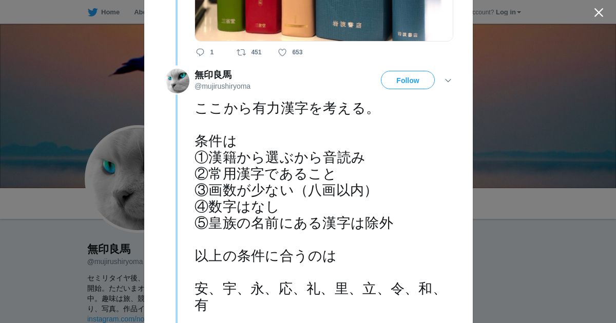Open 無印良馬 name on profile sidebar

coord(109,249)
